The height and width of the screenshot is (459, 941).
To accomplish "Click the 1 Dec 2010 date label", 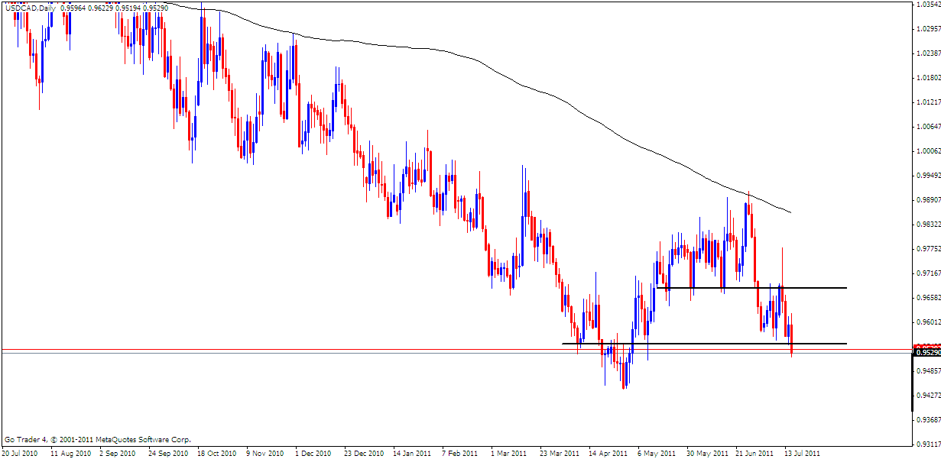I will click(313, 452).
